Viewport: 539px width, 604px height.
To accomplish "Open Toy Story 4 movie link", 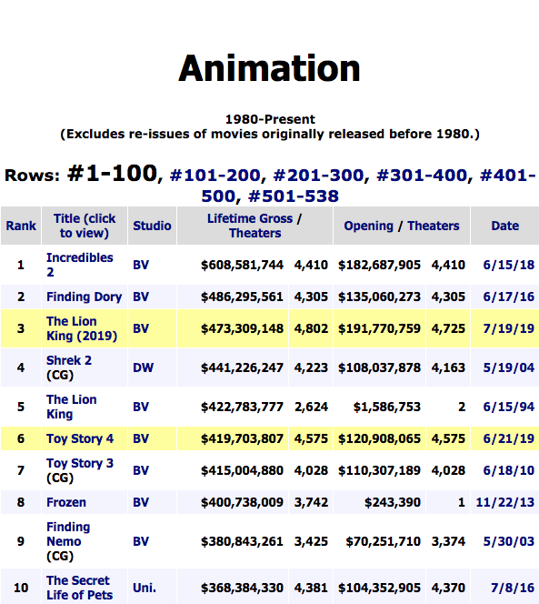I will pyautogui.click(x=80, y=438).
